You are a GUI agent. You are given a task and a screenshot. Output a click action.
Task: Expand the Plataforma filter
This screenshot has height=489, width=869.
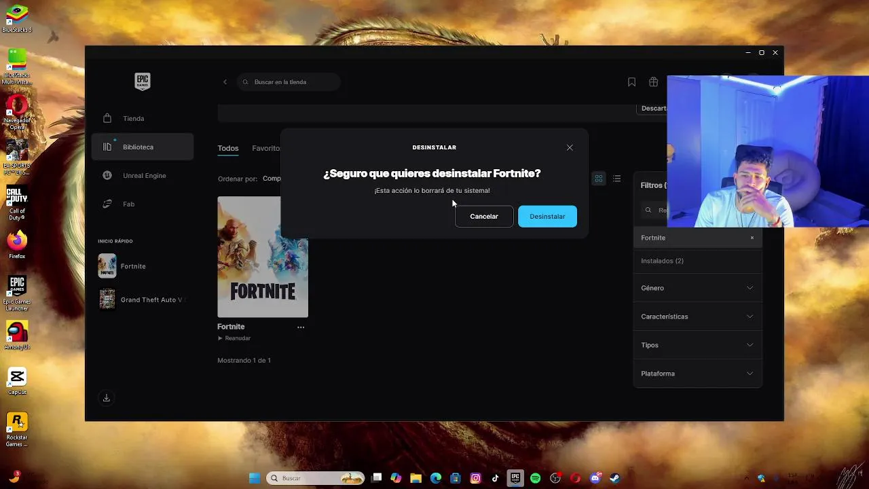[x=697, y=374]
